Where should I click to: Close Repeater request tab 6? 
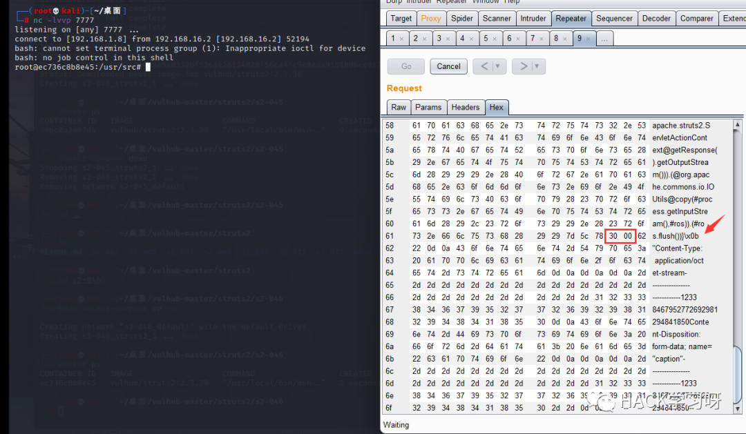pos(518,39)
